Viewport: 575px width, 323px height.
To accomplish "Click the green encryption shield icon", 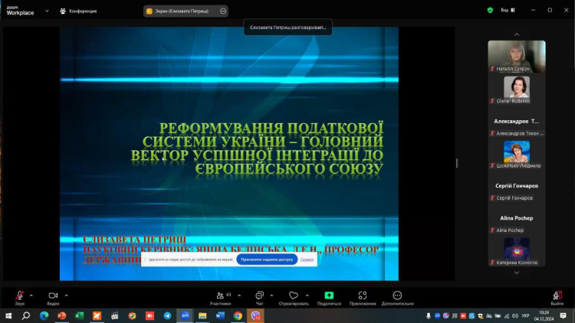I will [x=490, y=11].
